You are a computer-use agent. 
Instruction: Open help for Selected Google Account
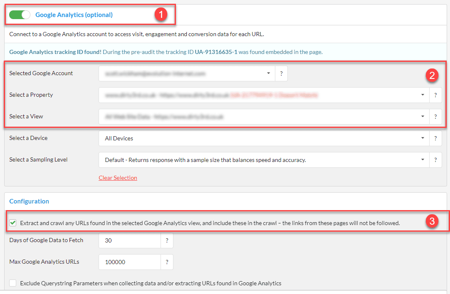[x=281, y=73]
